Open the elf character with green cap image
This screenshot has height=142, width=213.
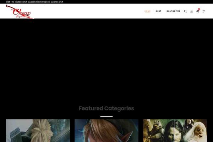(106, 131)
